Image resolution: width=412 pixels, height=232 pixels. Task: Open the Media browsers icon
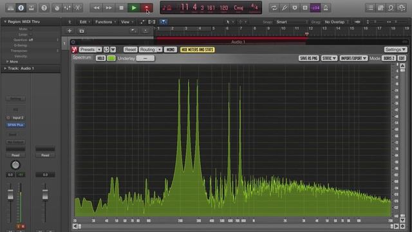(402, 8)
